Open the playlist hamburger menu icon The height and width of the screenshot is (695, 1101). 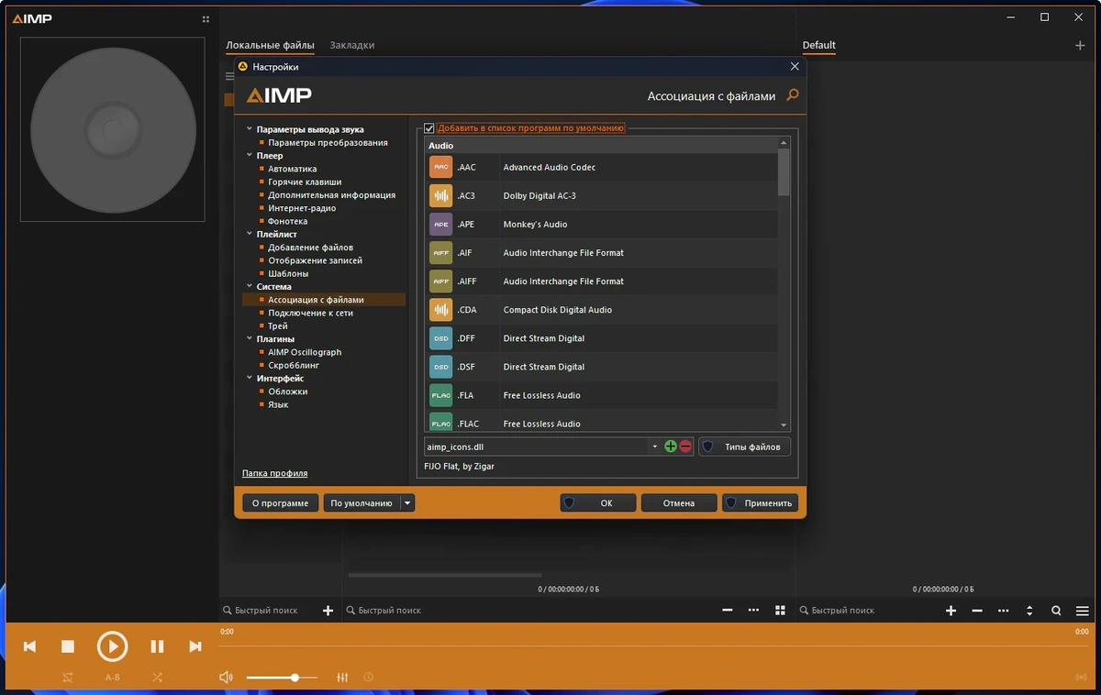[x=1083, y=611]
